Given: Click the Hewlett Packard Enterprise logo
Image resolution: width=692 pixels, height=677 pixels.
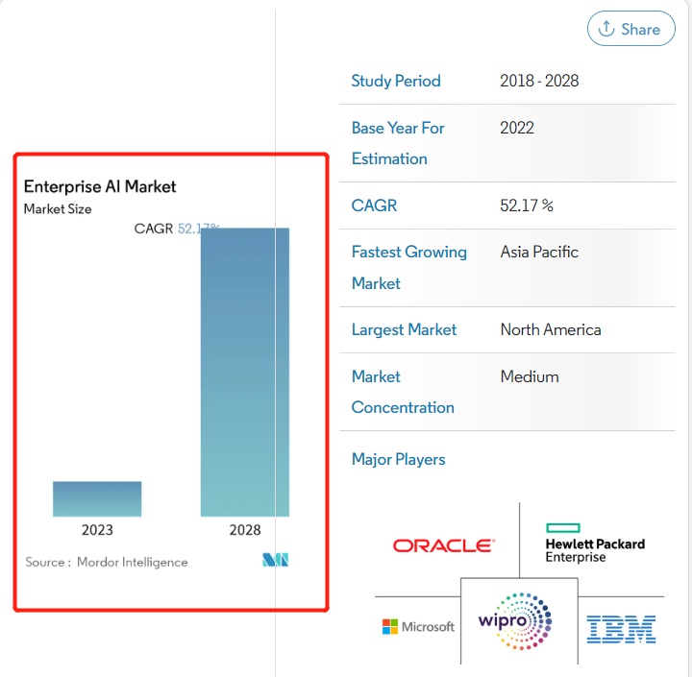Looking at the screenshot, I should tap(594, 543).
